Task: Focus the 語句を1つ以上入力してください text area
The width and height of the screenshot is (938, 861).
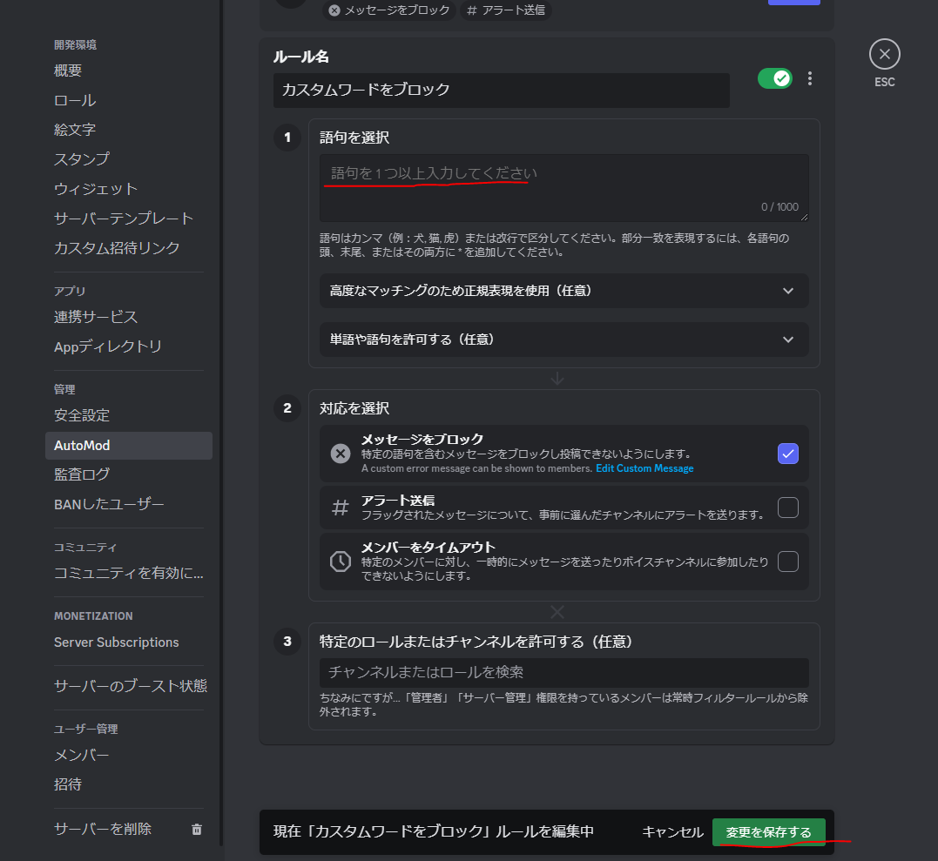Action: (563, 188)
